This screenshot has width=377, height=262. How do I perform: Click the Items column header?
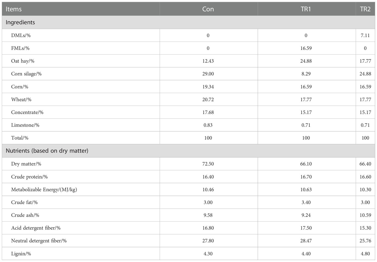14,9
